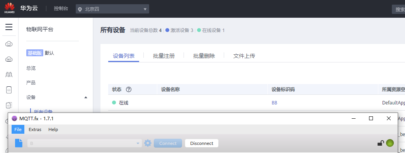405x153 pixels.
Task: Open the 控制台 link in header
Action: coord(61,8)
